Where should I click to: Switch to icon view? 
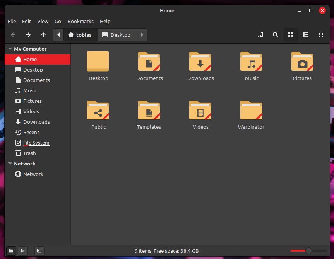point(291,35)
